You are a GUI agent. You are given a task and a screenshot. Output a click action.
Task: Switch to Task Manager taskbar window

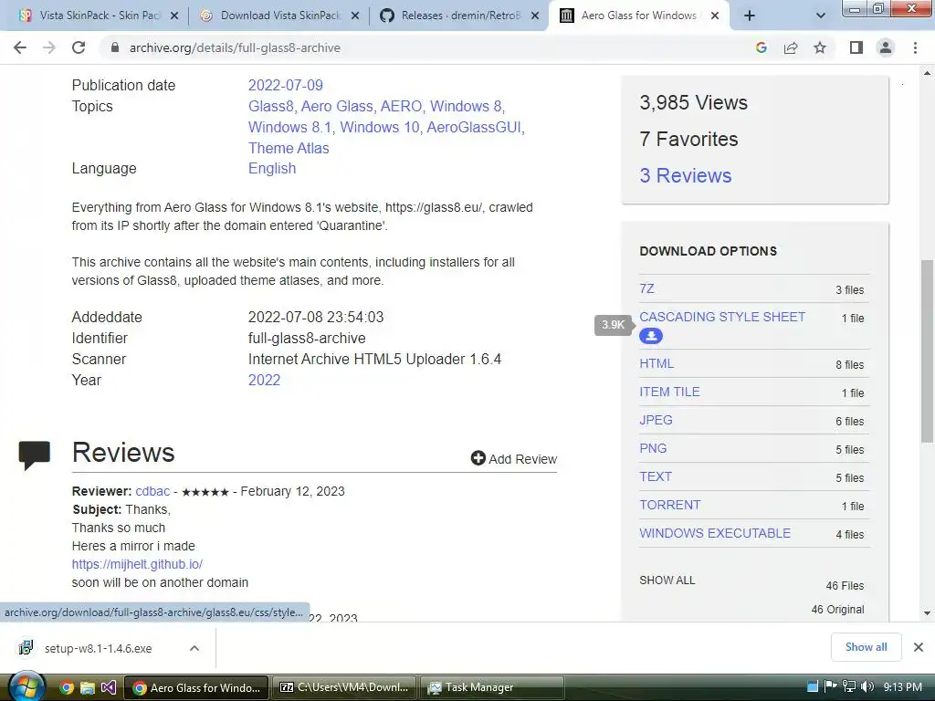492,687
